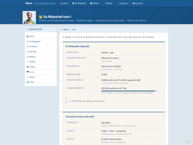Go to Inicio in top navigation bar

click(x=64, y=3)
